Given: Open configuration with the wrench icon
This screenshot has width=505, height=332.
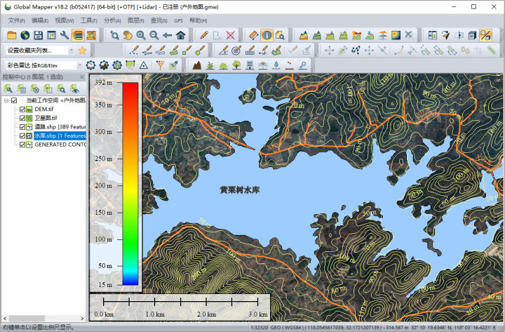Looking at the screenshot, I should tap(65, 35).
